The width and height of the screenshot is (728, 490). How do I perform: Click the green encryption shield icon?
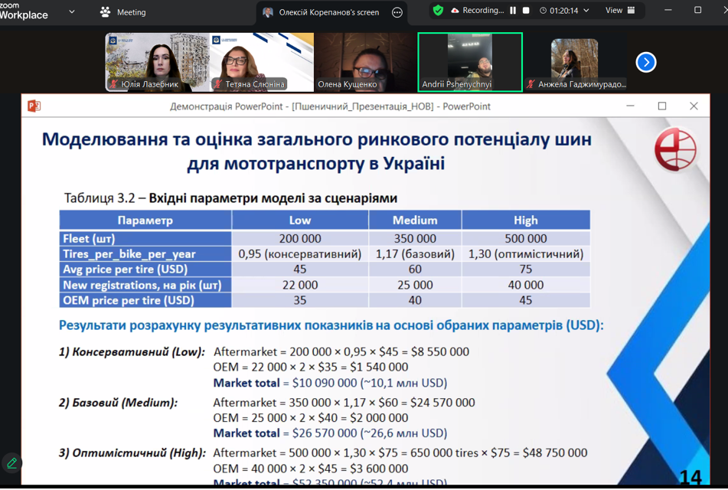tap(438, 11)
